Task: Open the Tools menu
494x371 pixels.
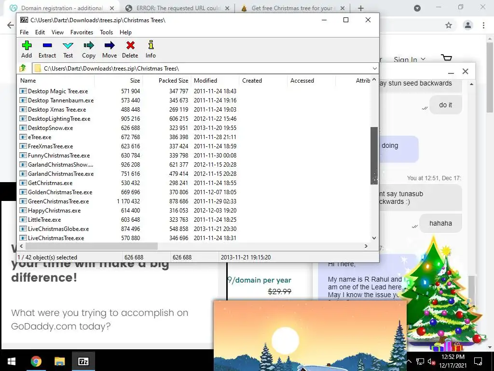Action: pyautogui.click(x=106, y=32)
